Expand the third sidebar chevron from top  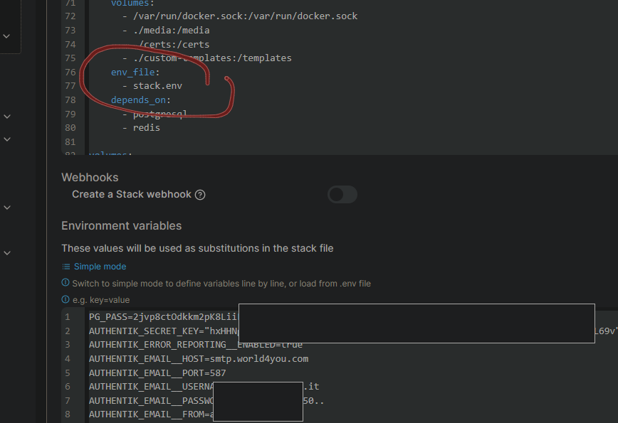click(x=7, y=139)
